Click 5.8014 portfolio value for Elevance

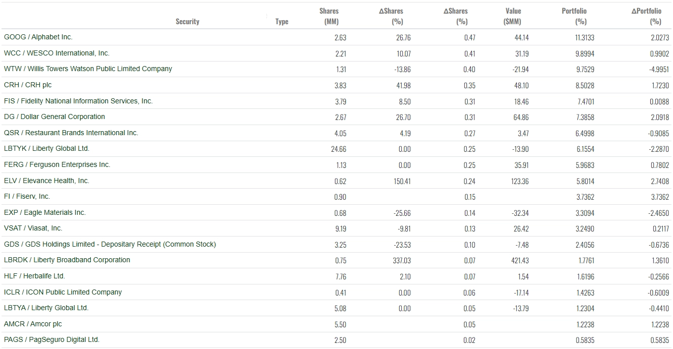tap(585, 182)
